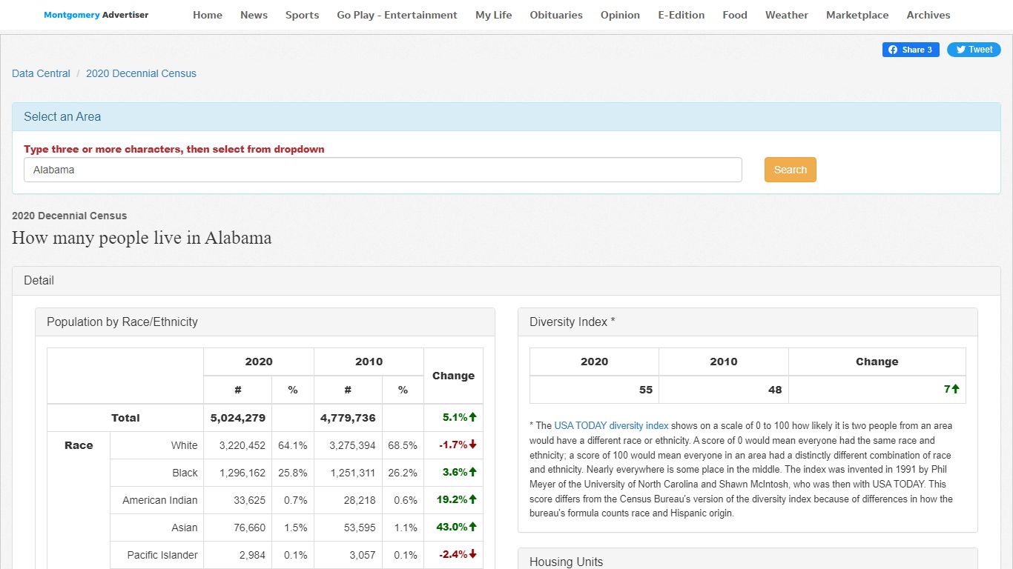Follow the Data Central breadcrumb link

(41, 73)
